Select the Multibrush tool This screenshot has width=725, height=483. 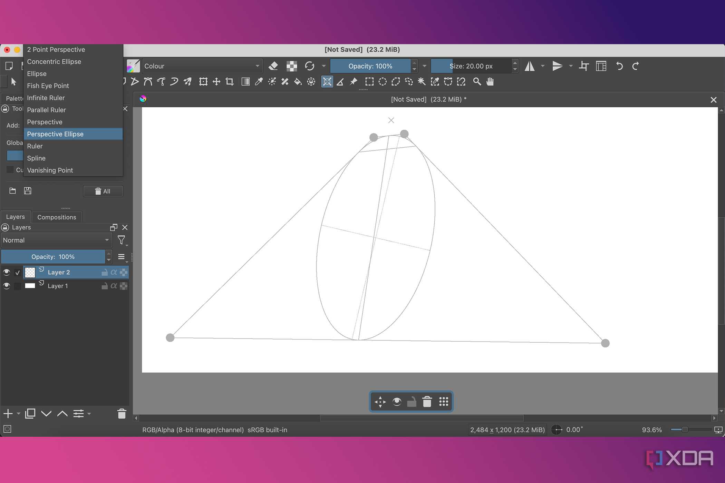coord(187,82)
